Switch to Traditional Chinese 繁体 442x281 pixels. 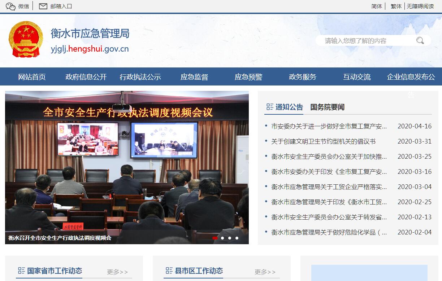click(x=396, y=6)
